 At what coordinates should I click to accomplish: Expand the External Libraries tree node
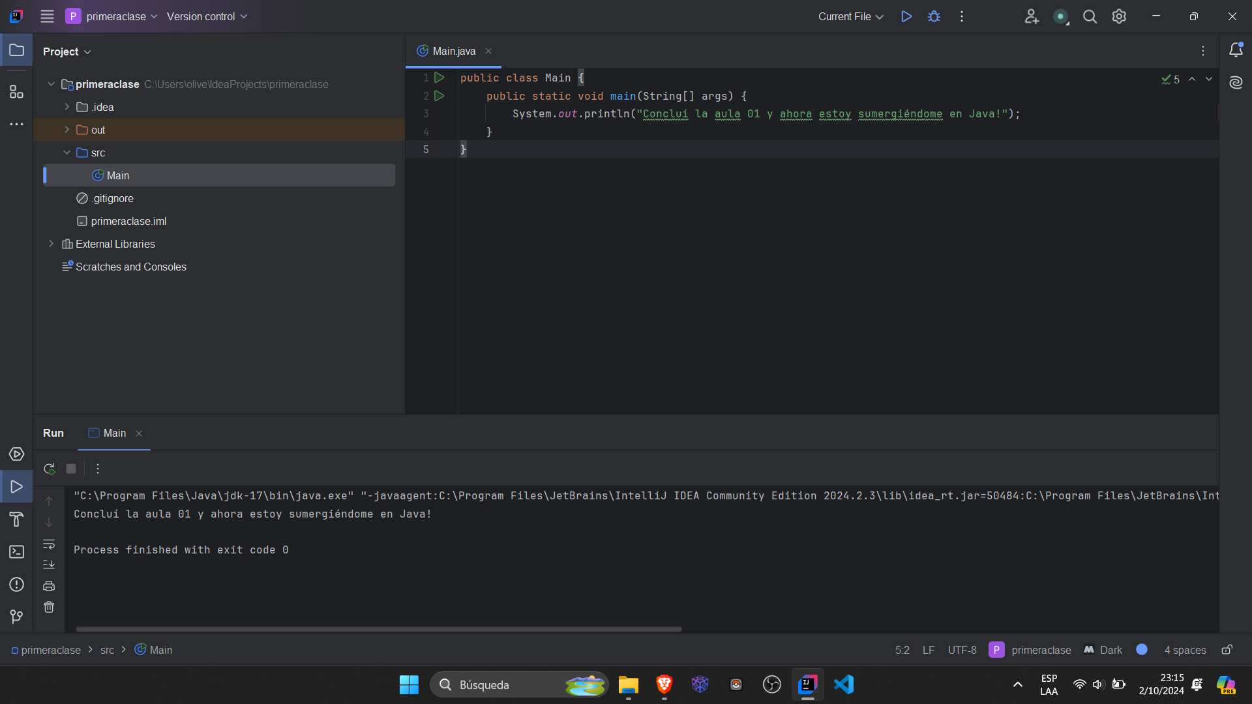52,243
